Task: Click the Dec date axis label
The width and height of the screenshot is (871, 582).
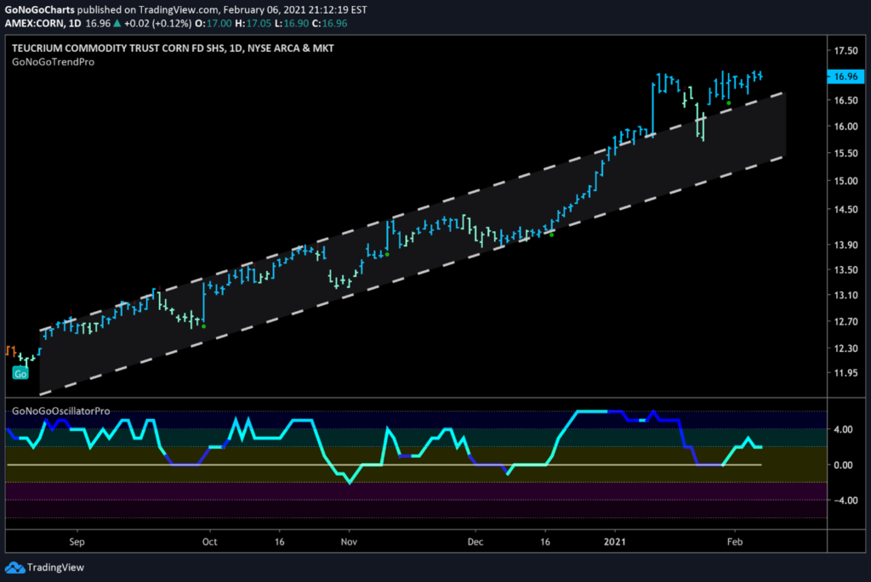Action: tap(475, 541)
